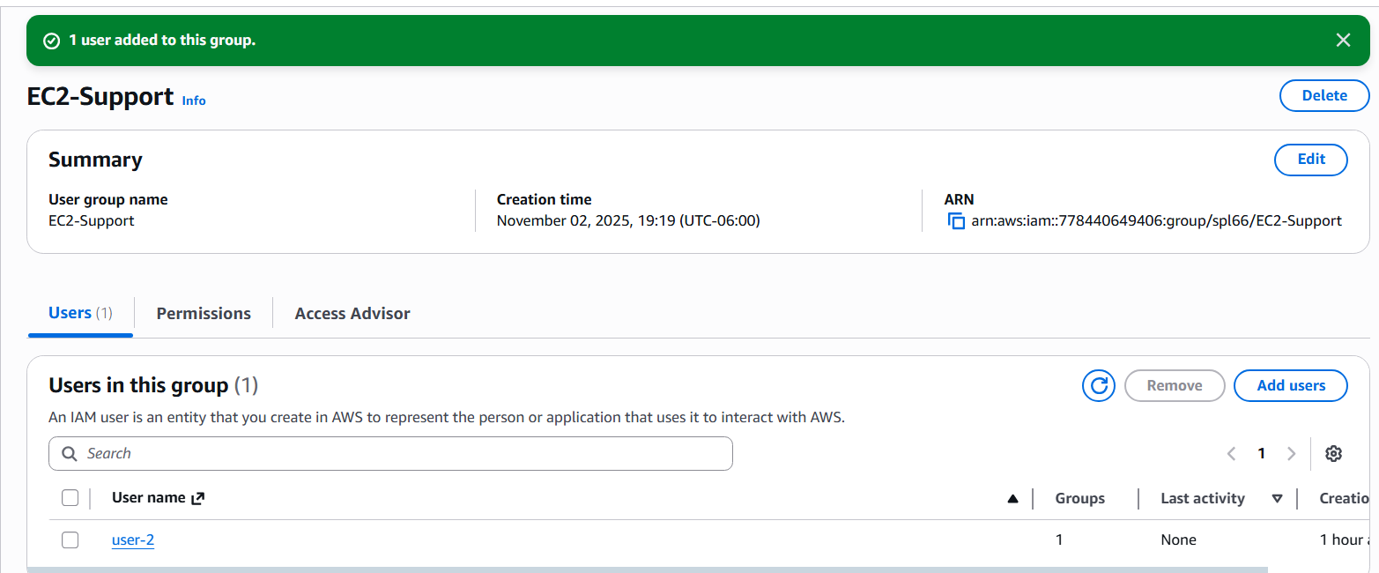This screenshot has height=573, width=1379.
Task: Switch to the Permissions tab
Action: (x=203, y=313)
